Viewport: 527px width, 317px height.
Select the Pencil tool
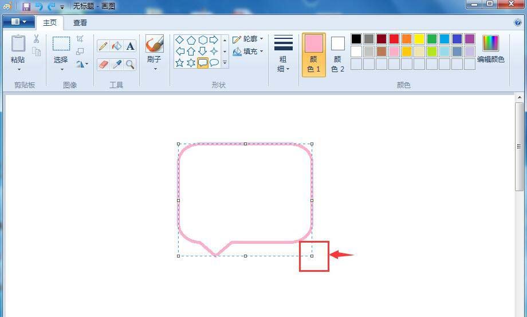(103, 46)
